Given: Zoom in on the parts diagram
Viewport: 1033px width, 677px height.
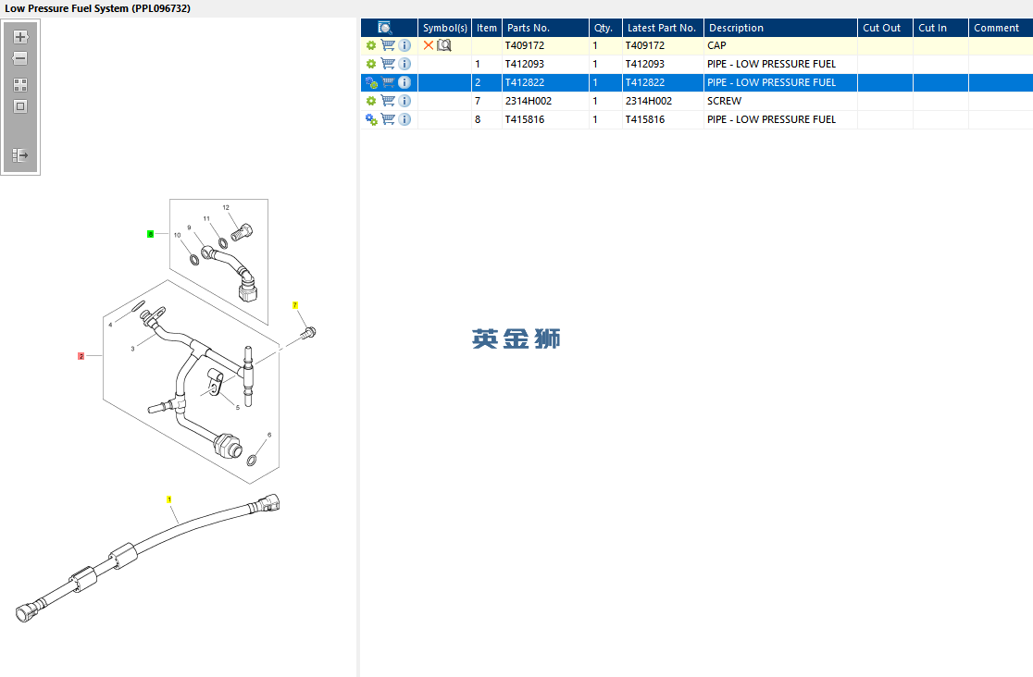Looking at the screenshot, I should click(x=20, y=37).
